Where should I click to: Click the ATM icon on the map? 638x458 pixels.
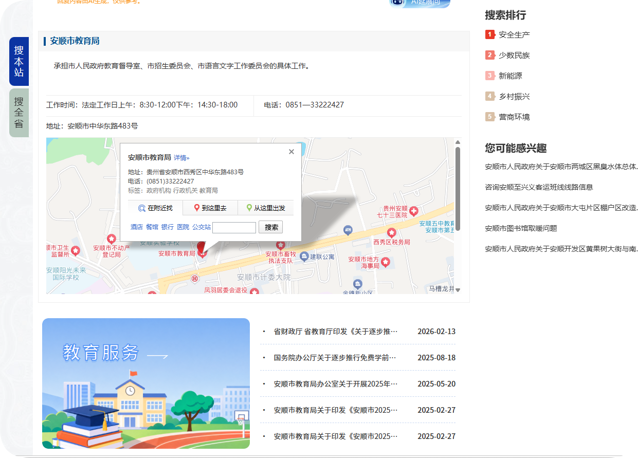[x=348, y=229]
